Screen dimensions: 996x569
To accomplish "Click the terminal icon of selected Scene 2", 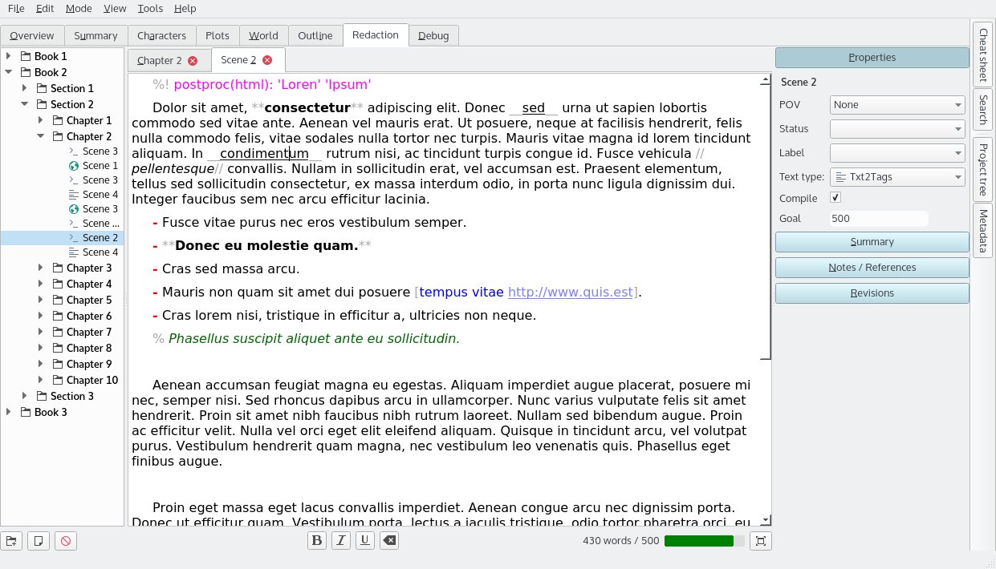I will tap(74, 238).
